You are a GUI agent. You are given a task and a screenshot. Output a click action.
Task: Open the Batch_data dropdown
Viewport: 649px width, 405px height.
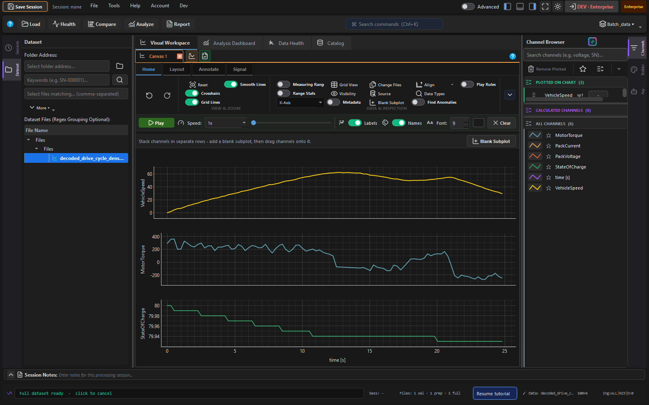(x=617, y=24)
